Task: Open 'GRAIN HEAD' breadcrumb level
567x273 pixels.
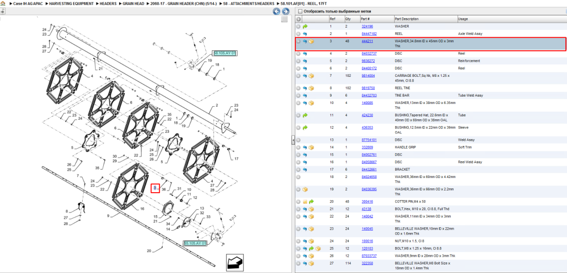Action: click(134, 3)
